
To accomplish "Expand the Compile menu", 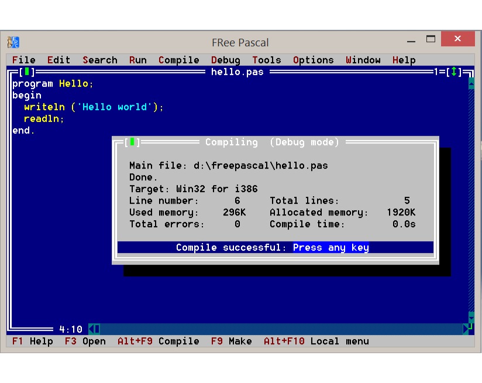I will 178,60.
